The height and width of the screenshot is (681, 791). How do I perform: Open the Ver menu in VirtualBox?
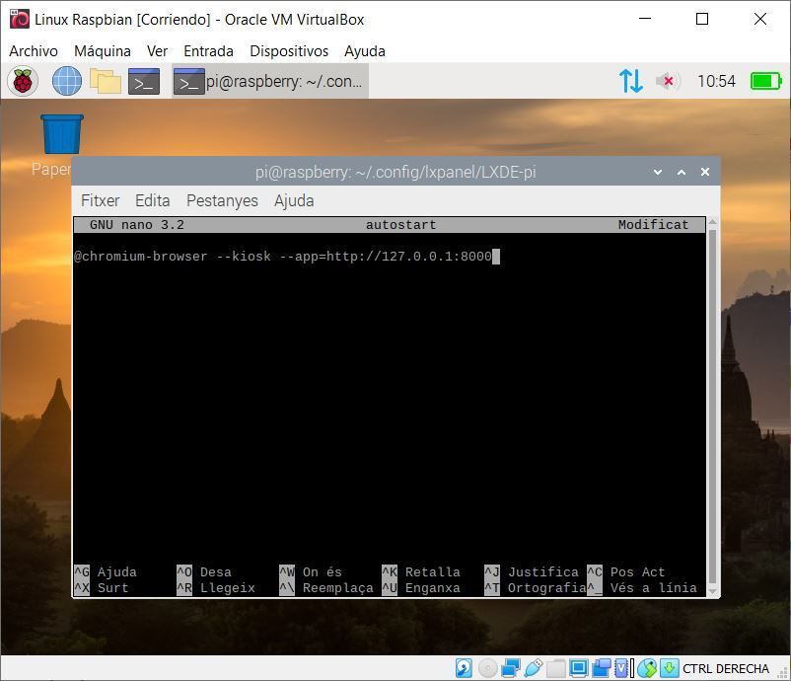coord(158,51)
